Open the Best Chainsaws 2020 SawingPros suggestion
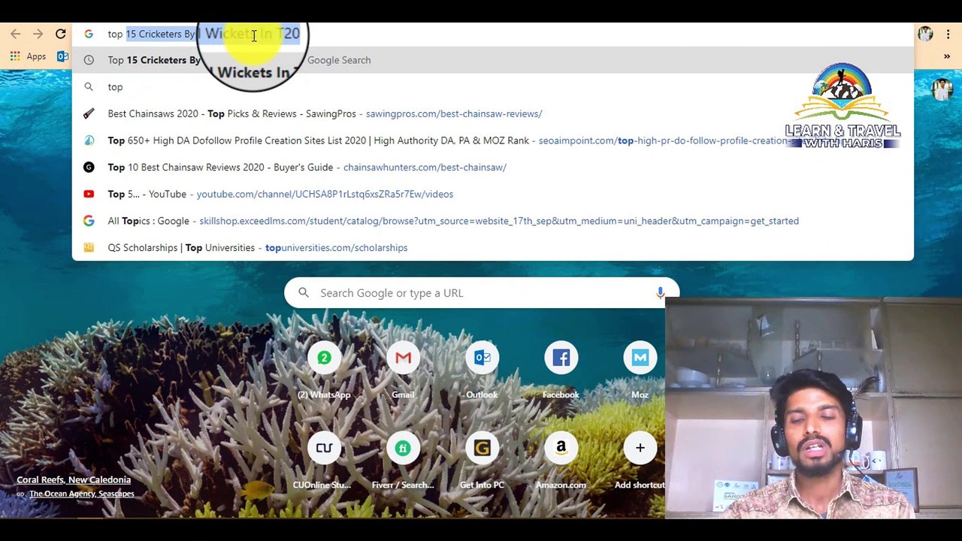 tap(492, 113)
